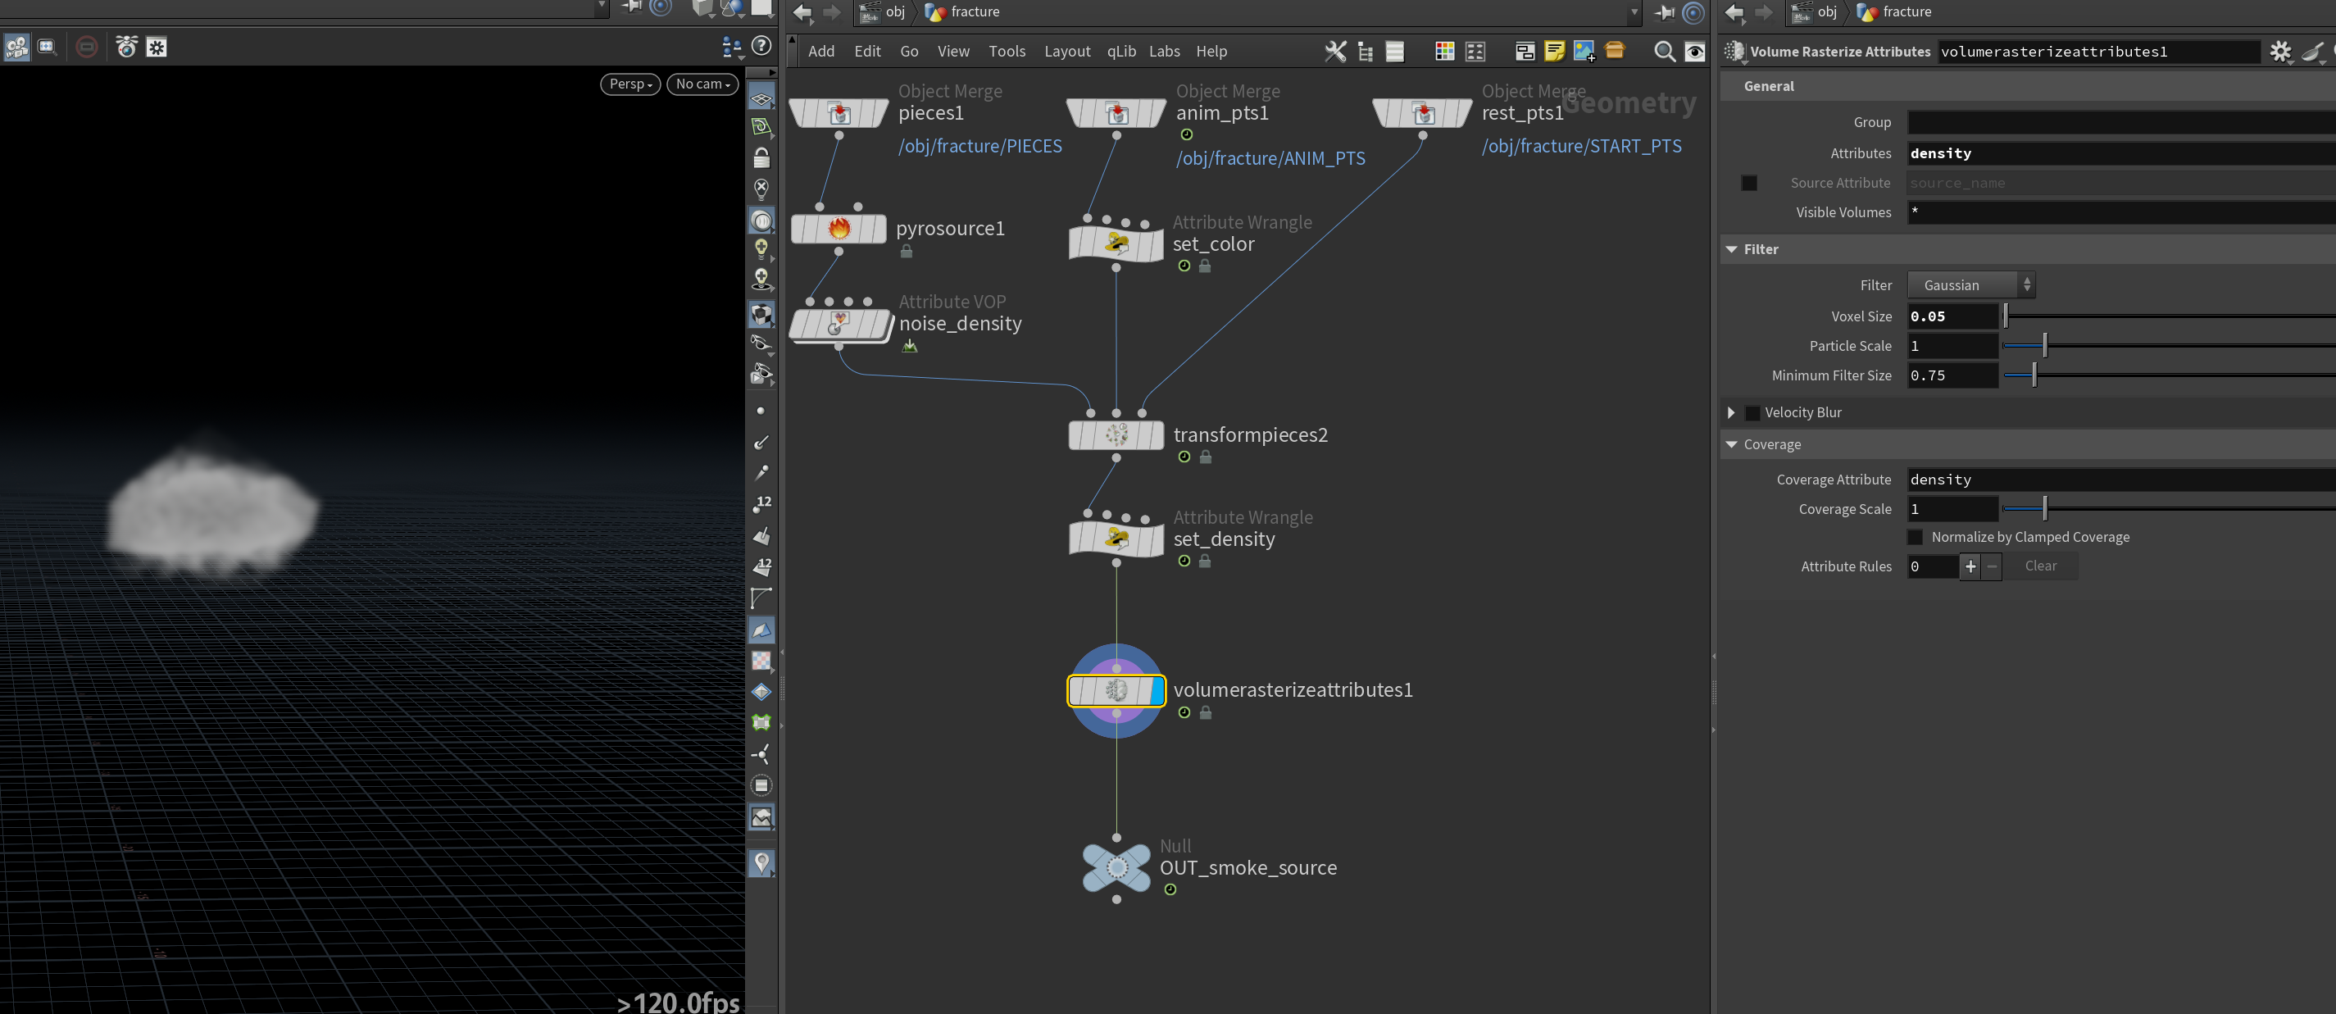Select the OUT_smoke_source null node icon
Screen dimensions: 2336x1014
coord(1116,868)
